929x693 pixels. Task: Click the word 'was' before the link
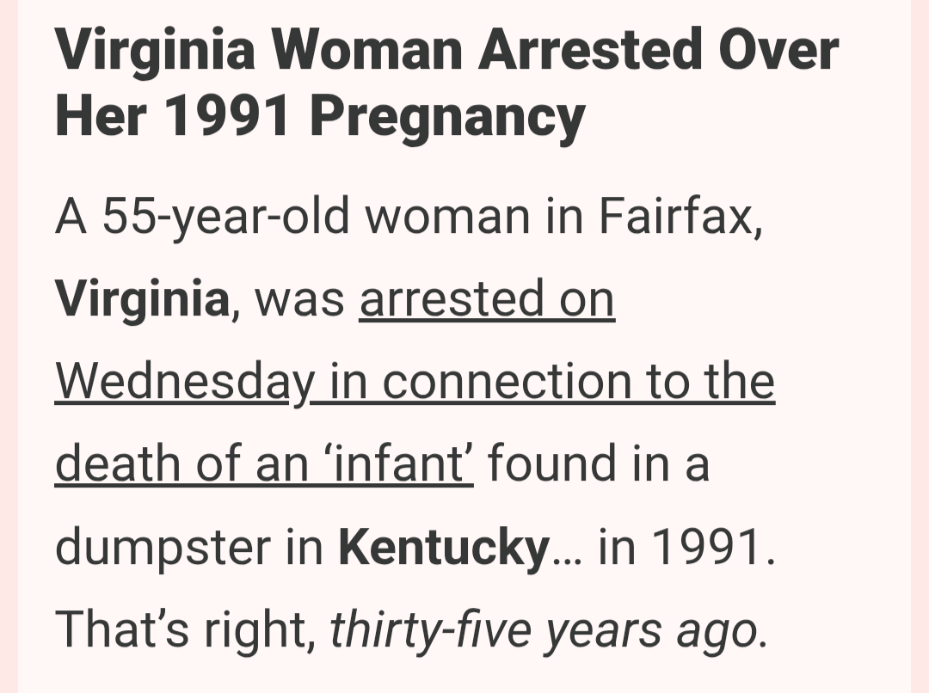click(301, 300)
